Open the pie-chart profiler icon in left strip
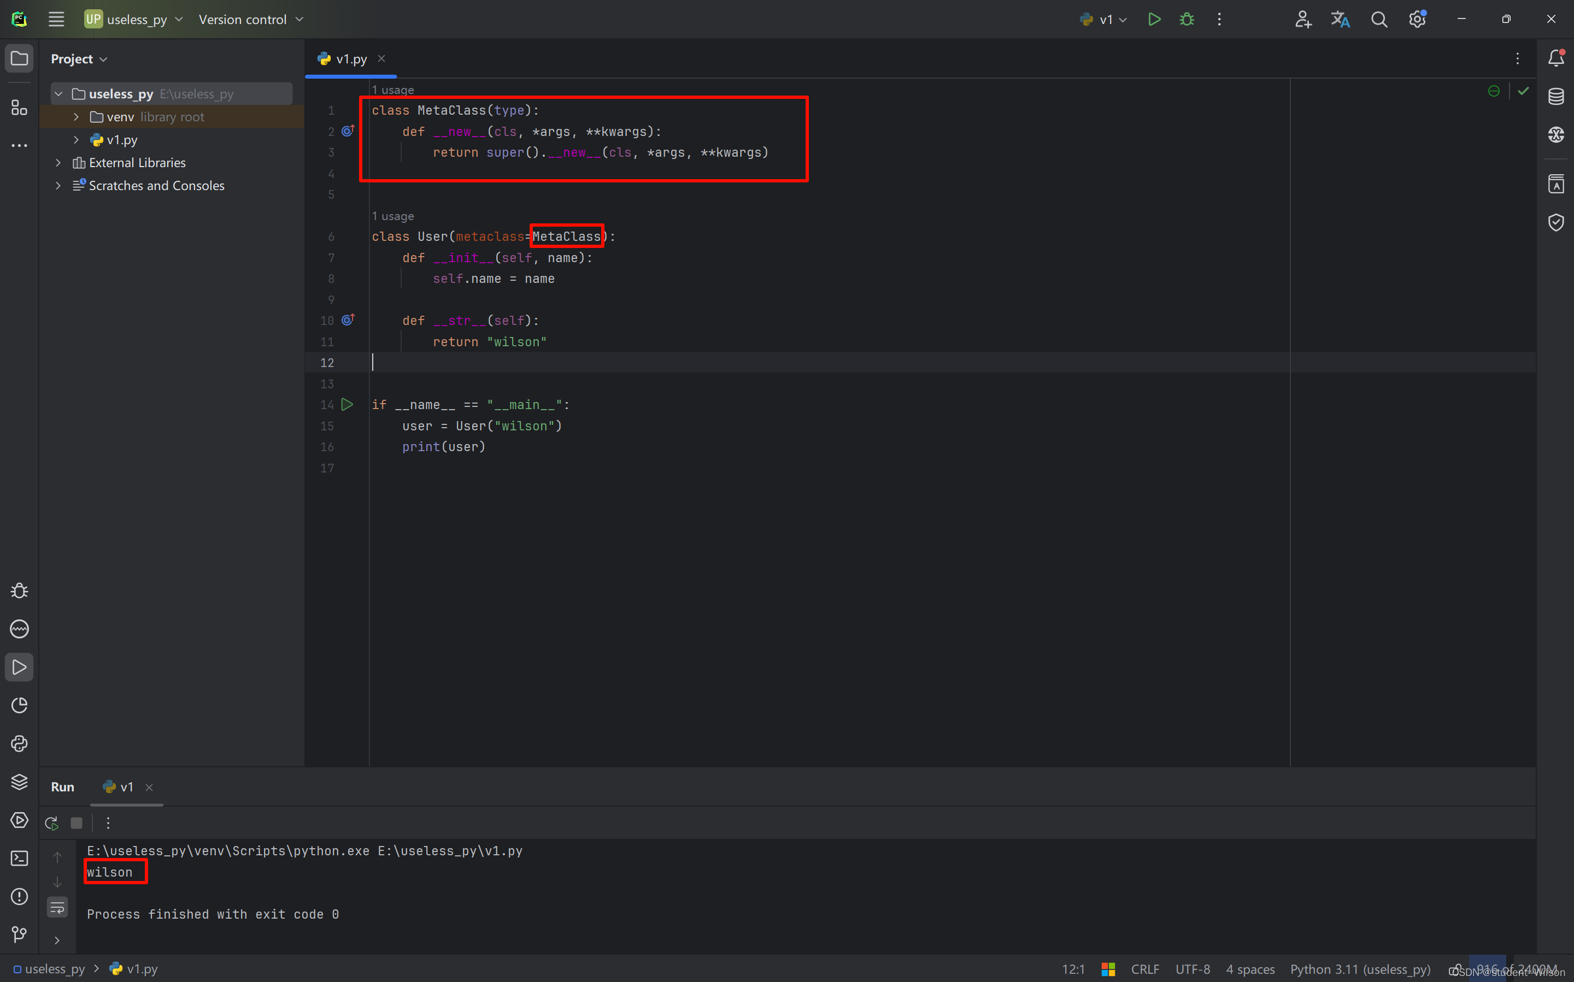 (x=20, y=705)
